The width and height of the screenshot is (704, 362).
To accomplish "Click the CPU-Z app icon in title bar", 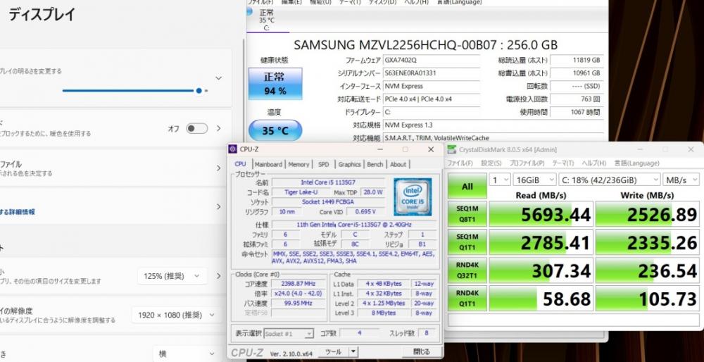I will point(234,149).
